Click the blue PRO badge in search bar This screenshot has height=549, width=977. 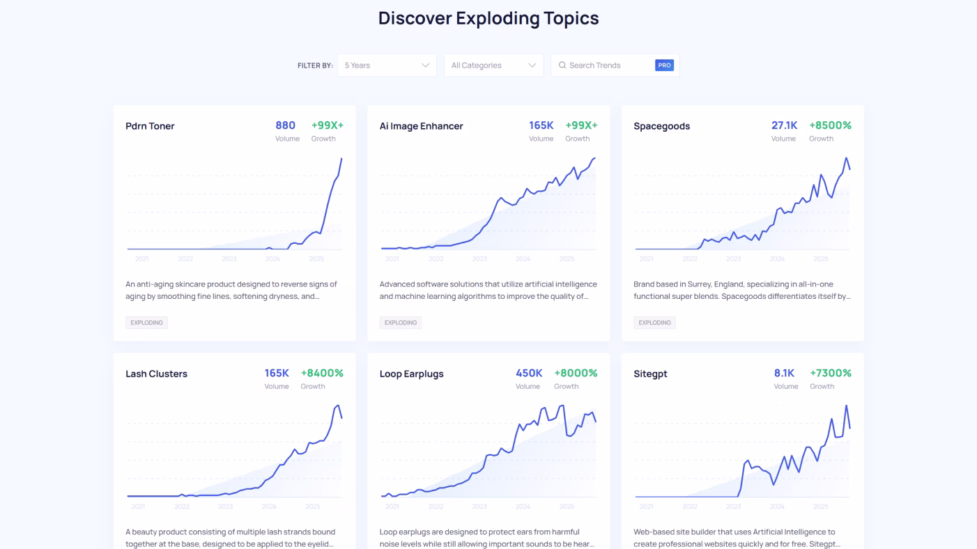pyautogui.click(x=664, y=65)
